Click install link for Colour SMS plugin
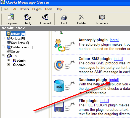This screenshot has width=130, height=118. tap(118, 59)
